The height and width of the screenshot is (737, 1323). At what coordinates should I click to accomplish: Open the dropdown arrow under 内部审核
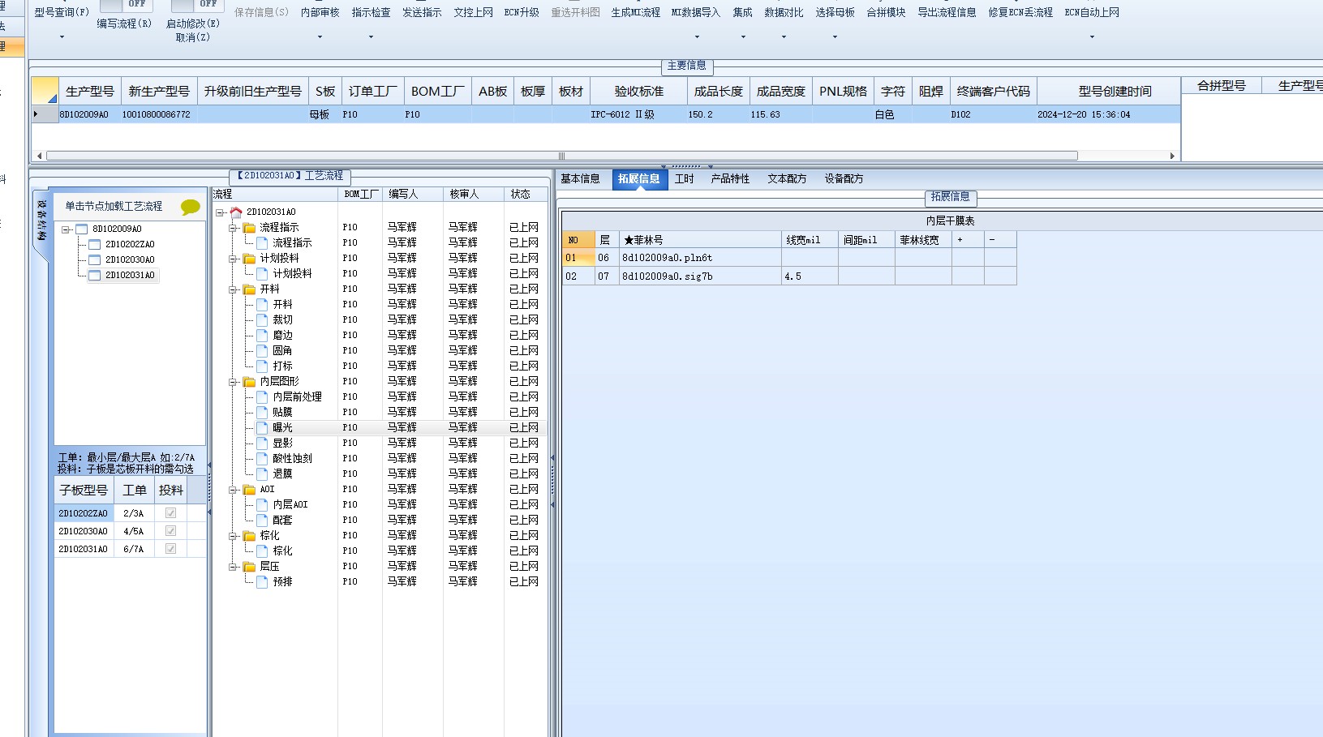tap(320, 37)
